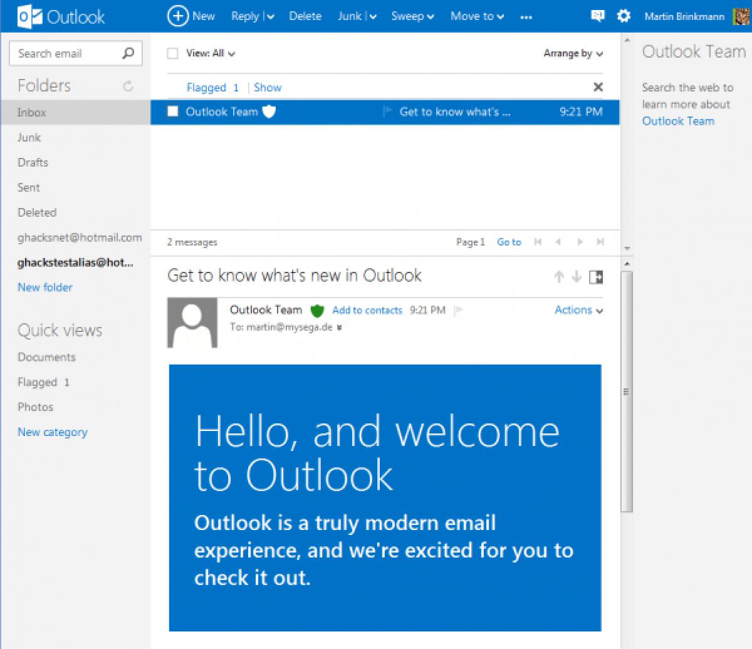Click the Outlook logo in the header
Screen dimensions: 752x649
coord(59,16)
